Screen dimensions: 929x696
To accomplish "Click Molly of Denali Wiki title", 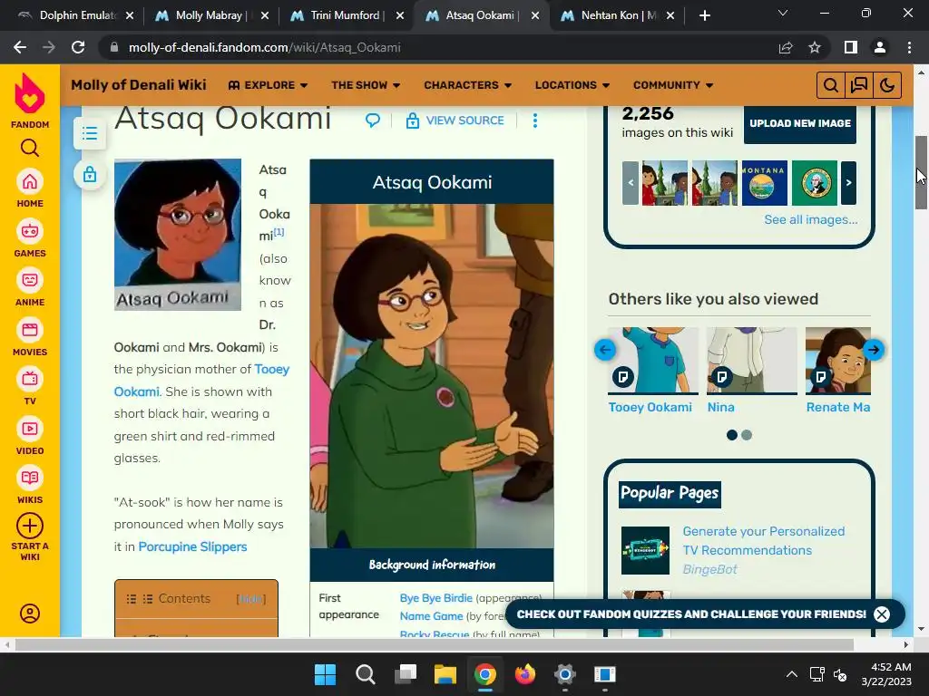I will 139,84.
